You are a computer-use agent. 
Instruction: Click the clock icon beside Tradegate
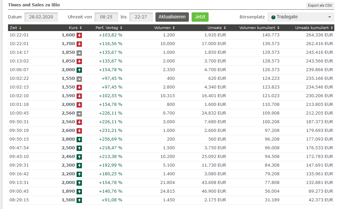click(x=273, y=17)
